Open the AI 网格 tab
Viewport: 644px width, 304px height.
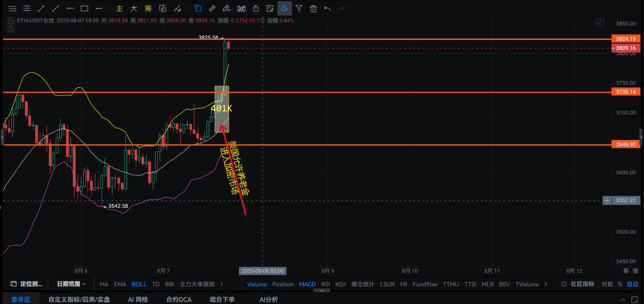pyautogui.click(x=138, y=299)
